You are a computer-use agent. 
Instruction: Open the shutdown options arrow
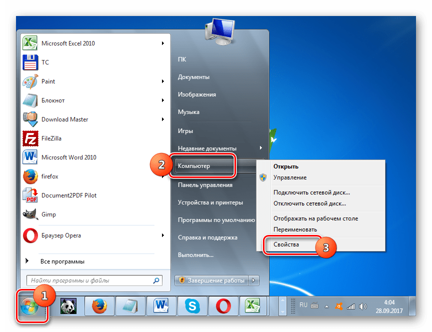tap(253, 280)
